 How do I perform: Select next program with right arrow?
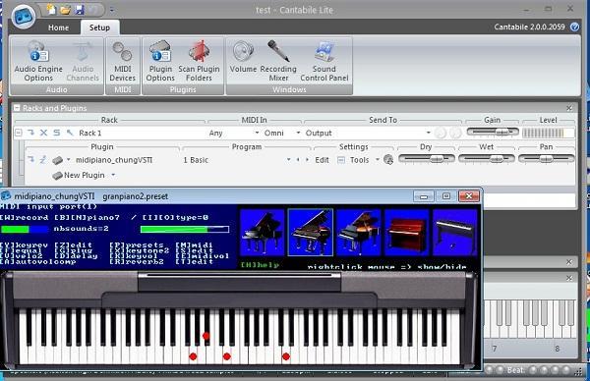pyautogui.click(x=307, y=160)
